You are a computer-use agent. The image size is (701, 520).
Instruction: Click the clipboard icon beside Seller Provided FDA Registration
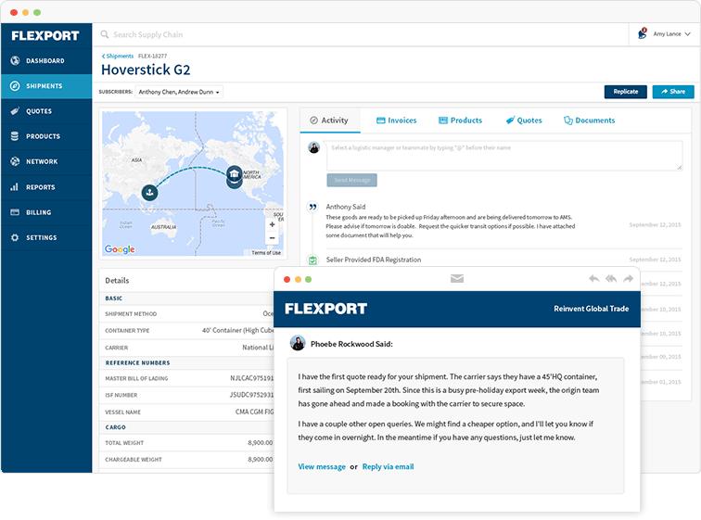[312, 260]
